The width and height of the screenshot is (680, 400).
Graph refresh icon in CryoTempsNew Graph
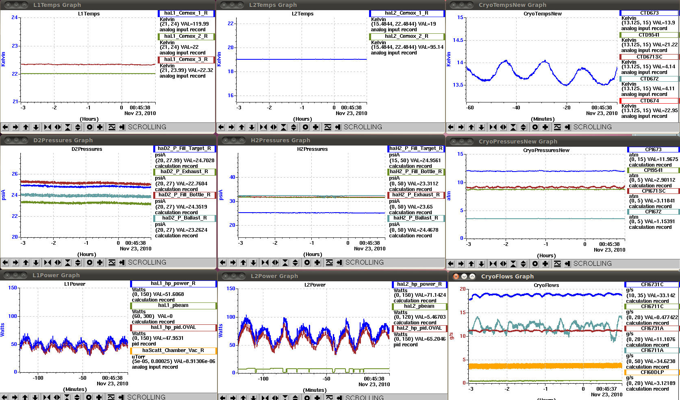(557, 127)
